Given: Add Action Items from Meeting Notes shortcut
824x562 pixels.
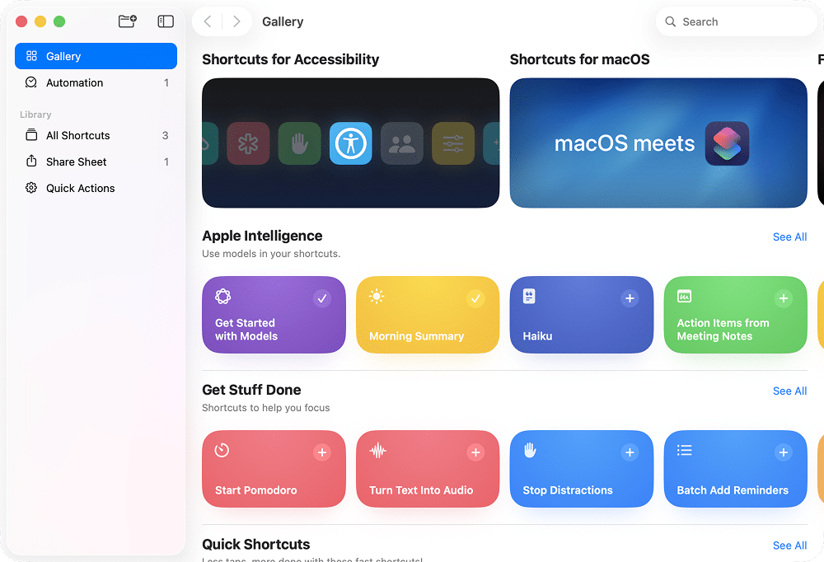Looking at the screenshot, I should [x=784, y=297].
